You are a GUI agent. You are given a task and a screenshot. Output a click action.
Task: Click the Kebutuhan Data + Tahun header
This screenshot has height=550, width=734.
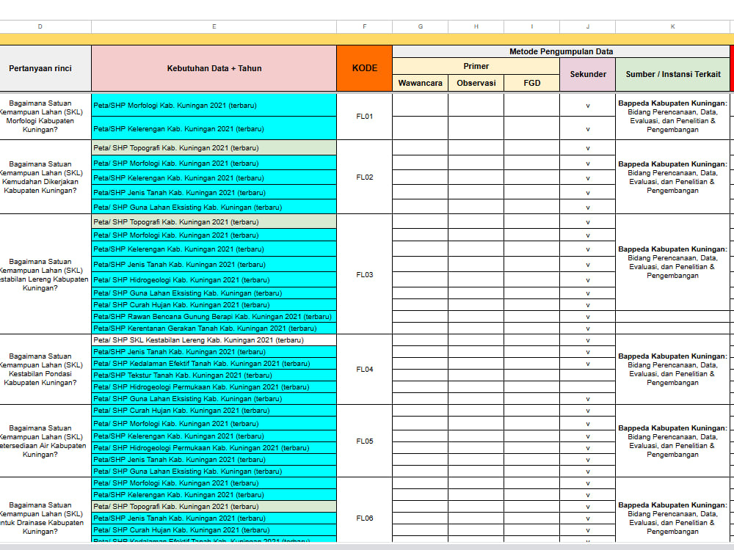click(x=214, y=68)
